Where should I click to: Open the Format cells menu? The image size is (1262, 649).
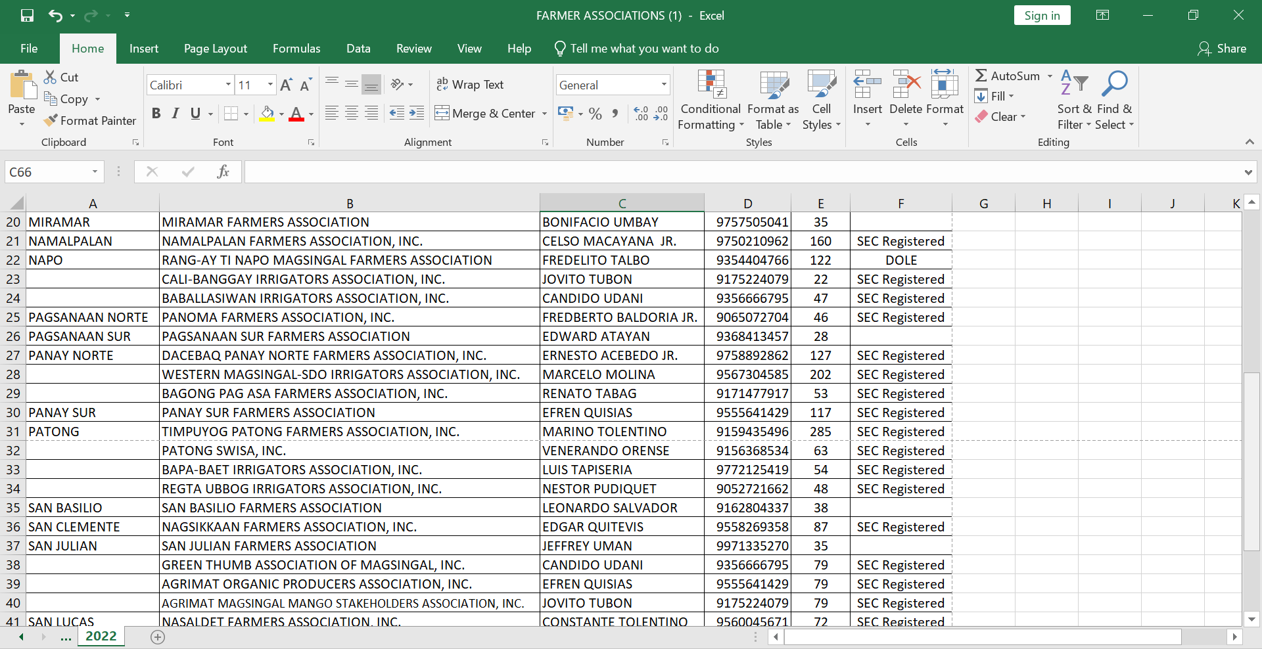945,99
